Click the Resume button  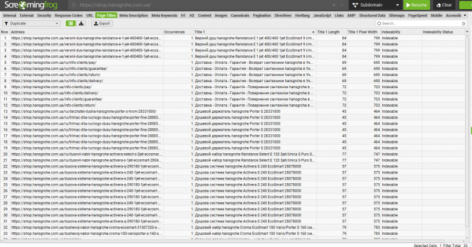coord(417,5)
